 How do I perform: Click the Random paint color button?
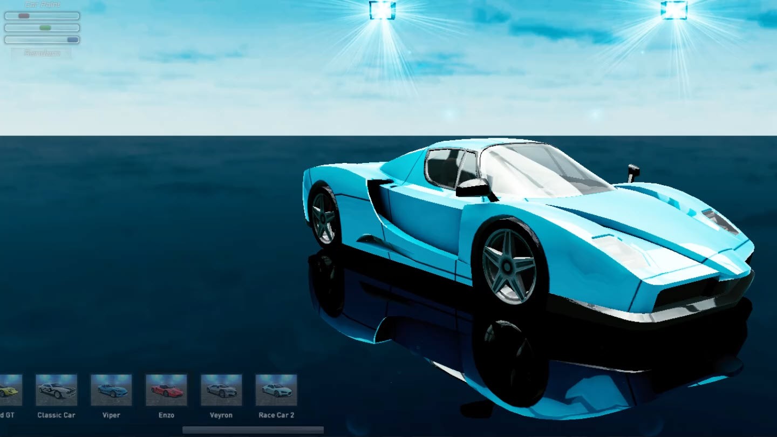coord(42,53)
